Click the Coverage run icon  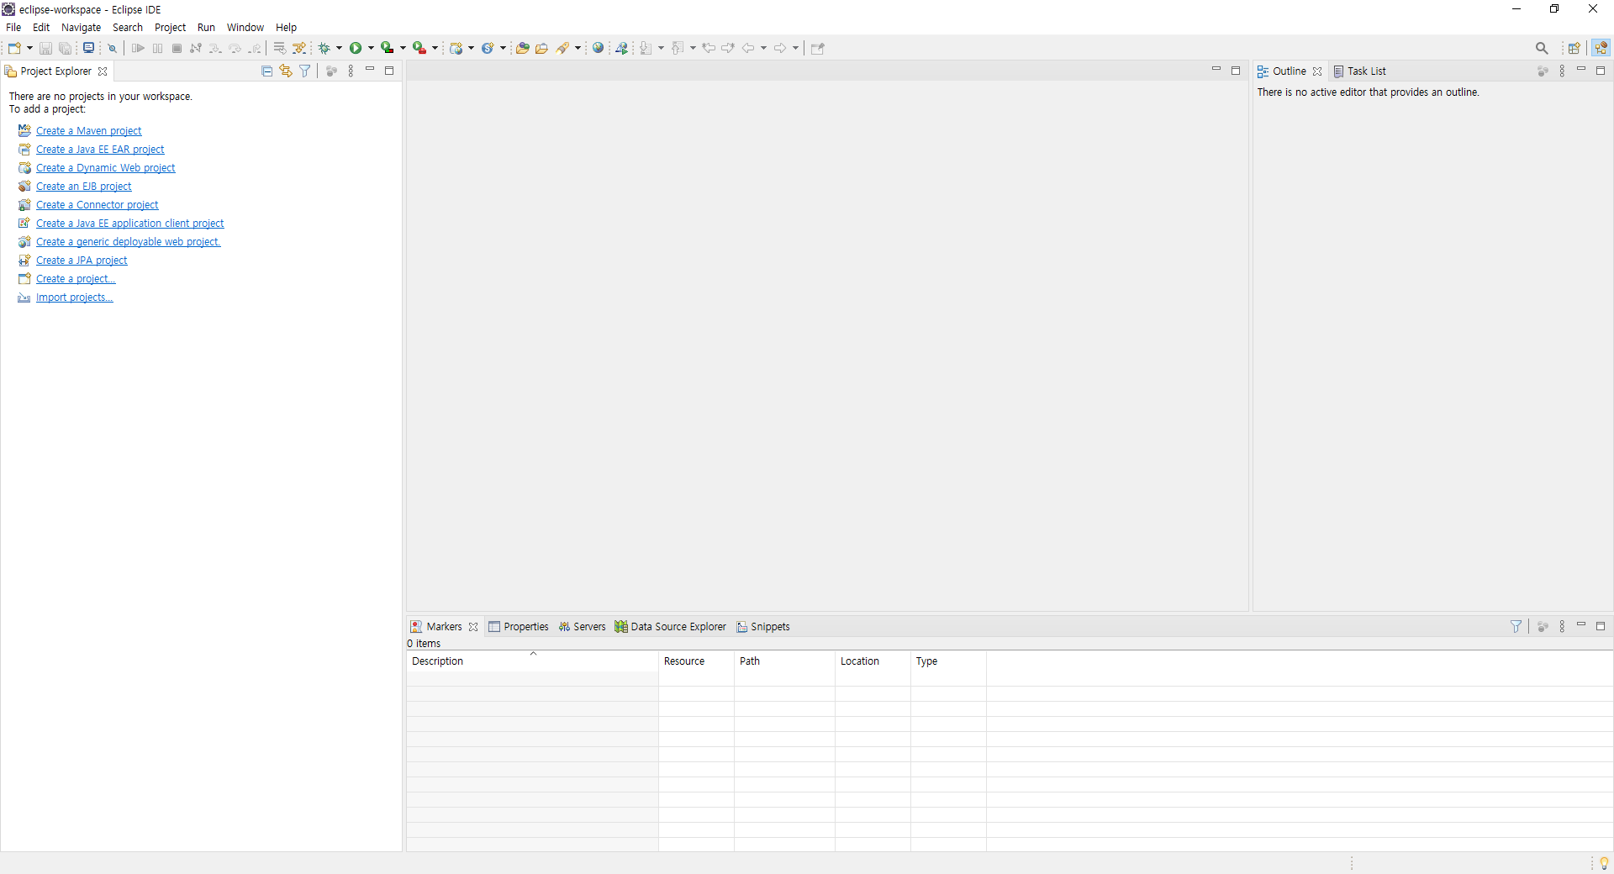(388, 48)
